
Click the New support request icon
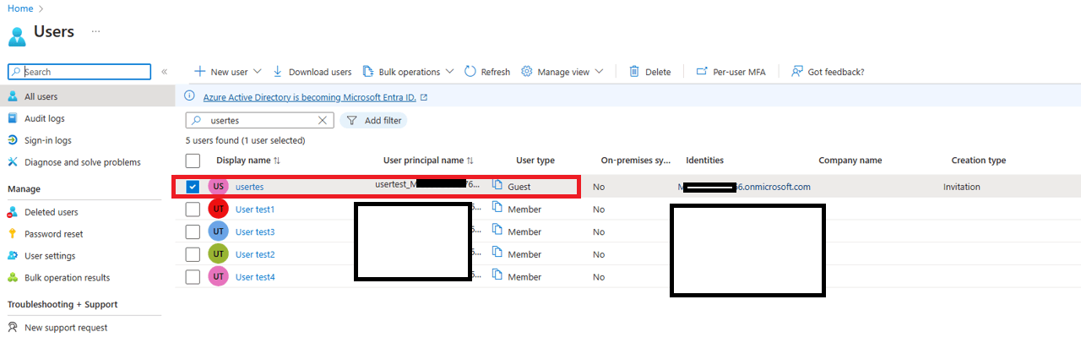13,327
